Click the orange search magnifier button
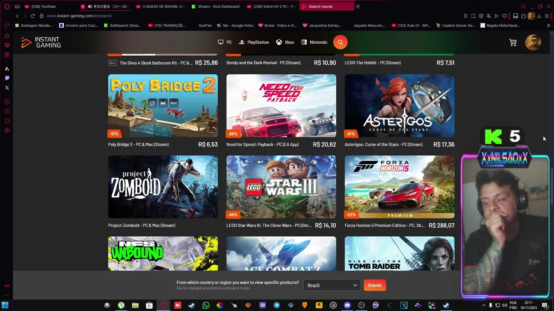554x311 pixels. [340, 42]
